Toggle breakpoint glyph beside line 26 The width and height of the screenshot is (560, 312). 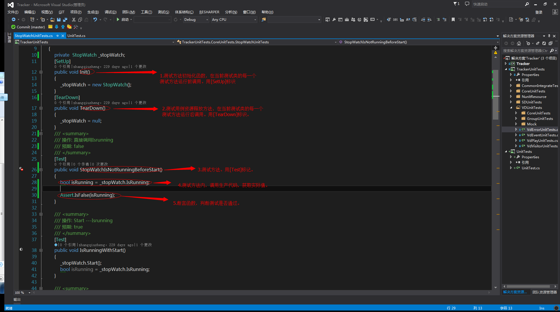pyautogui.click(x=21, y=169)
